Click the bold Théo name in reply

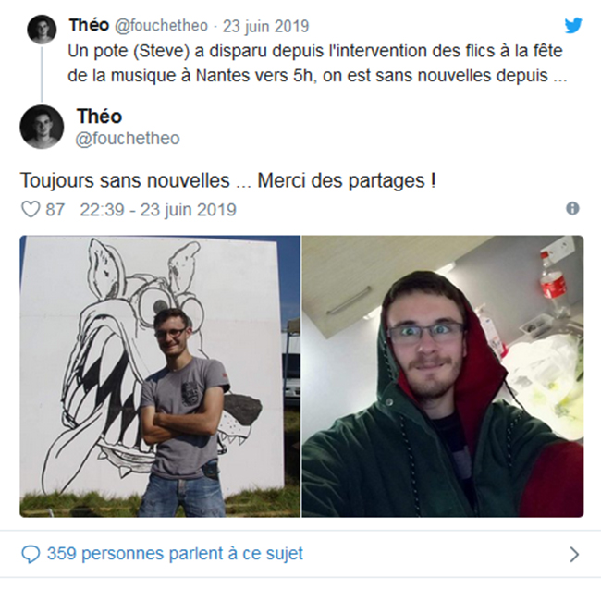click(99, 116)
